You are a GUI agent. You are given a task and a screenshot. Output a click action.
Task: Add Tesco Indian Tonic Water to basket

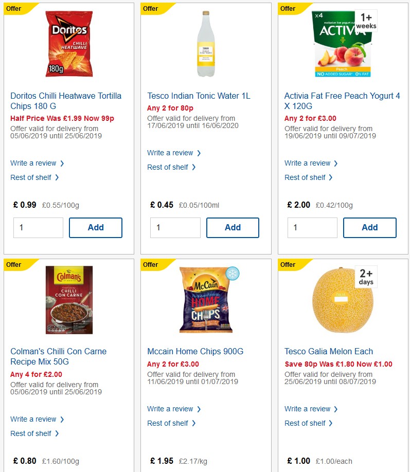(233, 227)
